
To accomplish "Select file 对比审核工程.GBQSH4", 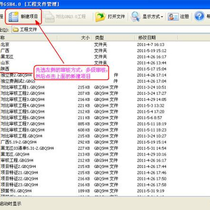I will point(22,136).
